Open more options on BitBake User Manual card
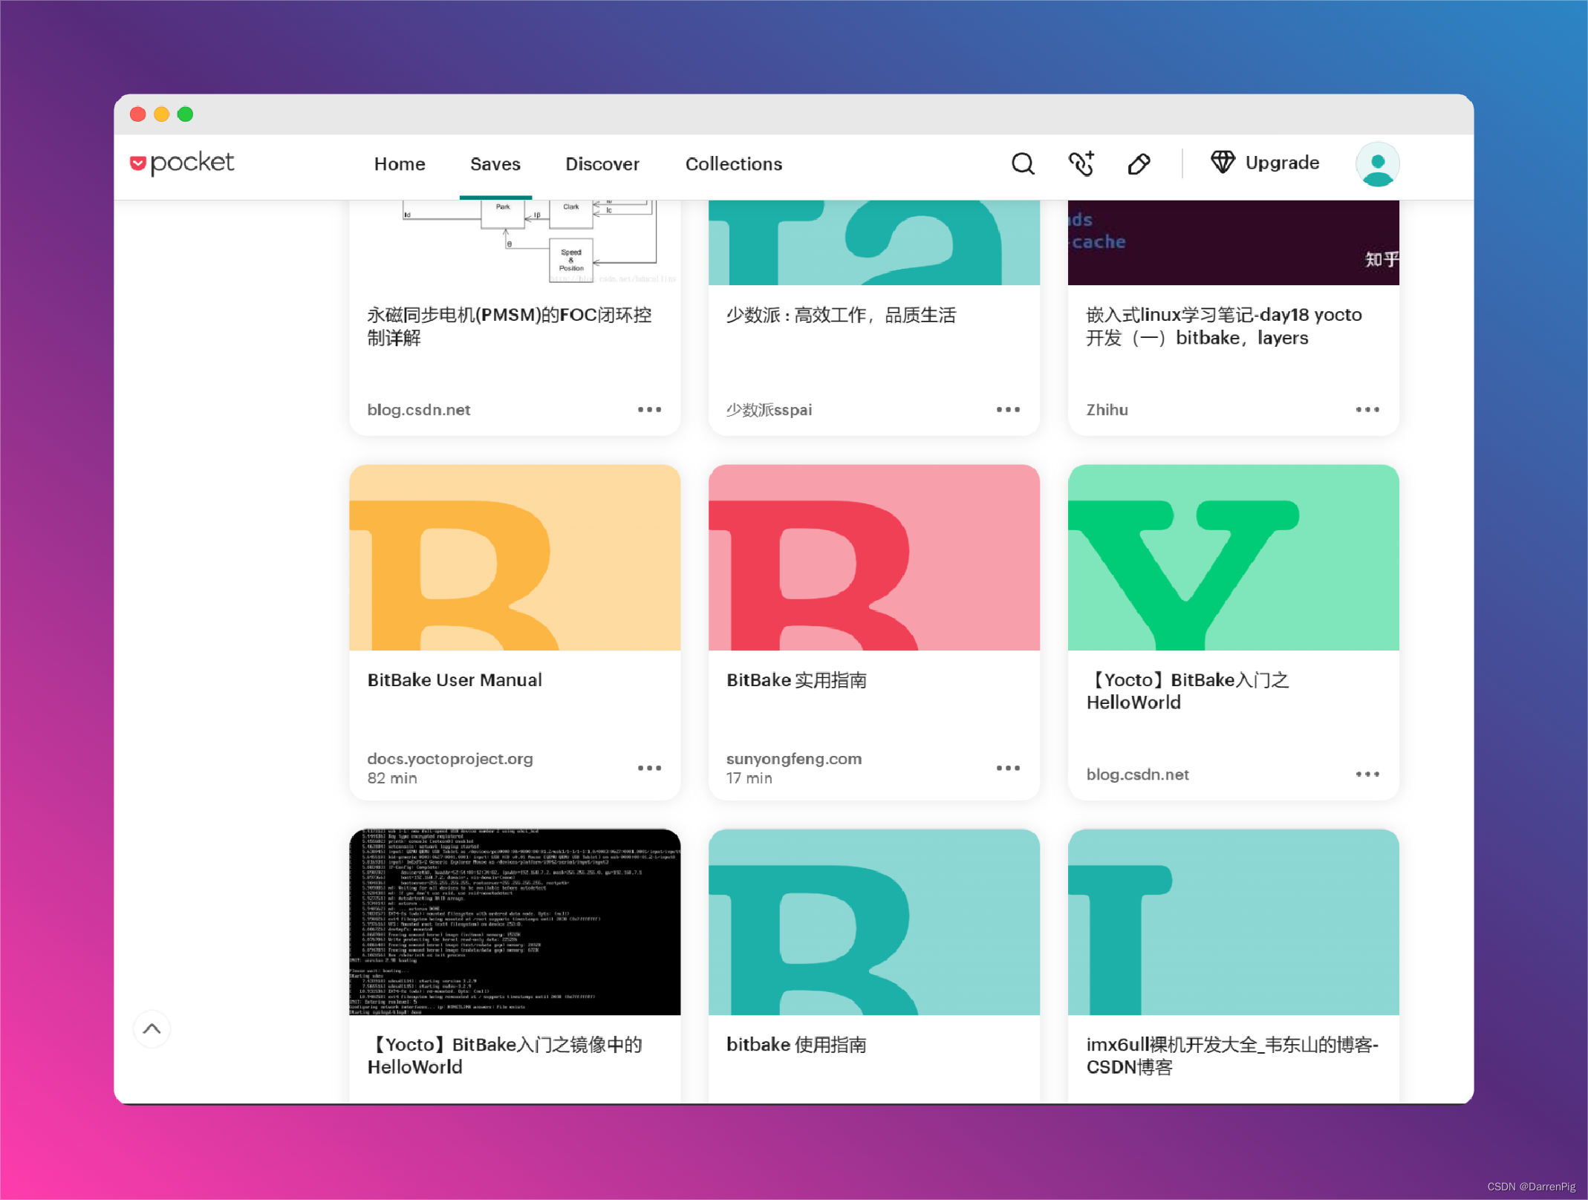Image resolution: width=1588 pixels, height=1200 pixels. pyautogui.click(x=649, y=768)
